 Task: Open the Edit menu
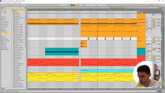[x=4, y=3]
